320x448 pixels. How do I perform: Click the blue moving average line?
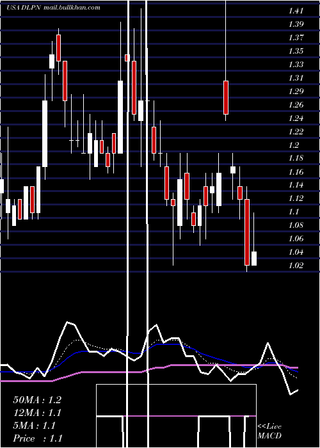[x=86, y=351]
